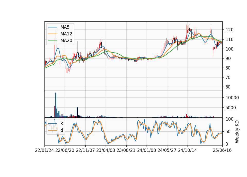
Task: Click the 90 price axis tick
Action: pyautogui.click(x=228, y=58)
